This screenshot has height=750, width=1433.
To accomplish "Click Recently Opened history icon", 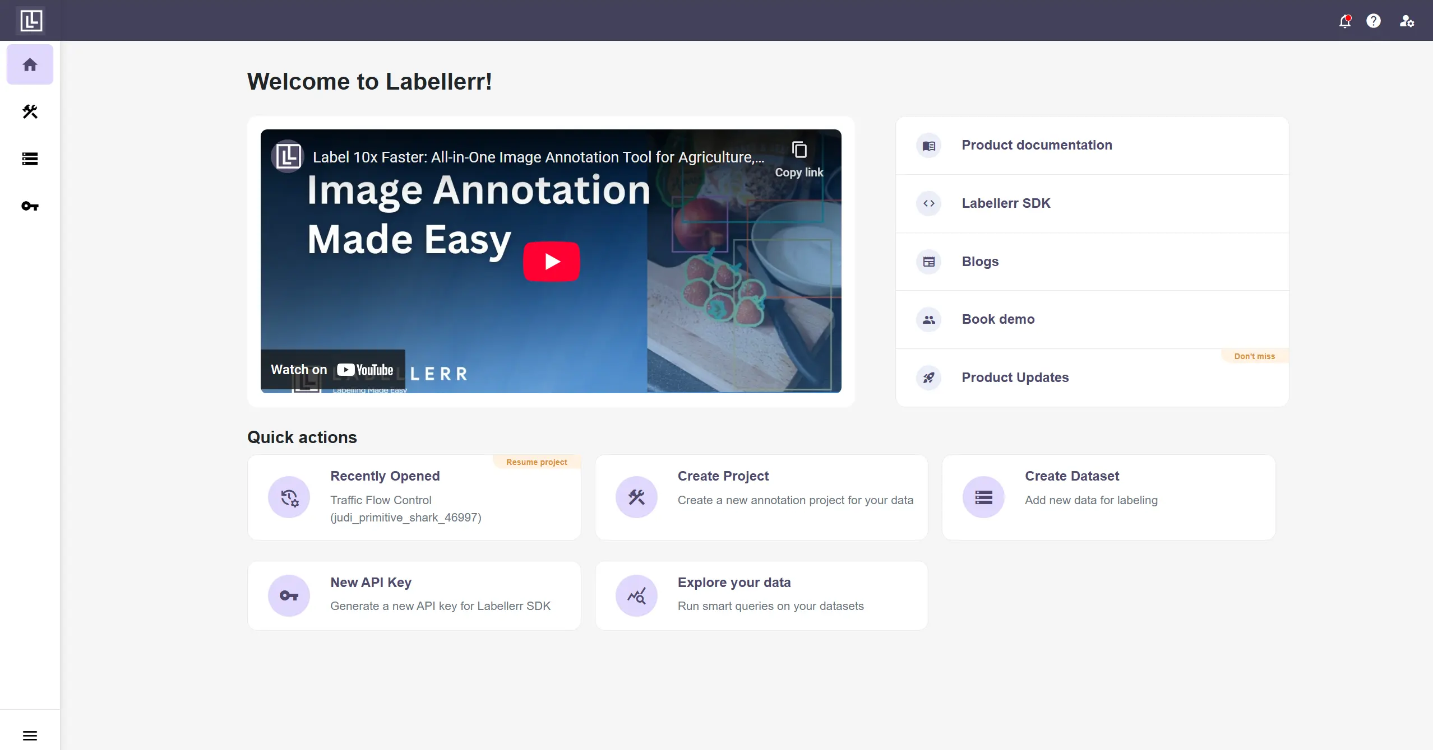I will pyautogui.click(x=289, y=497).
